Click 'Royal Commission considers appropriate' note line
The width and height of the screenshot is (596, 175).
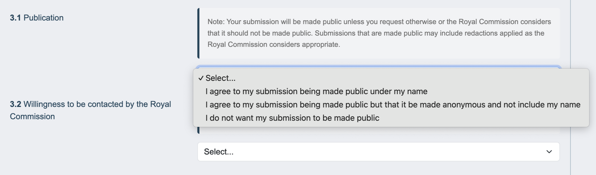(273, 45)
